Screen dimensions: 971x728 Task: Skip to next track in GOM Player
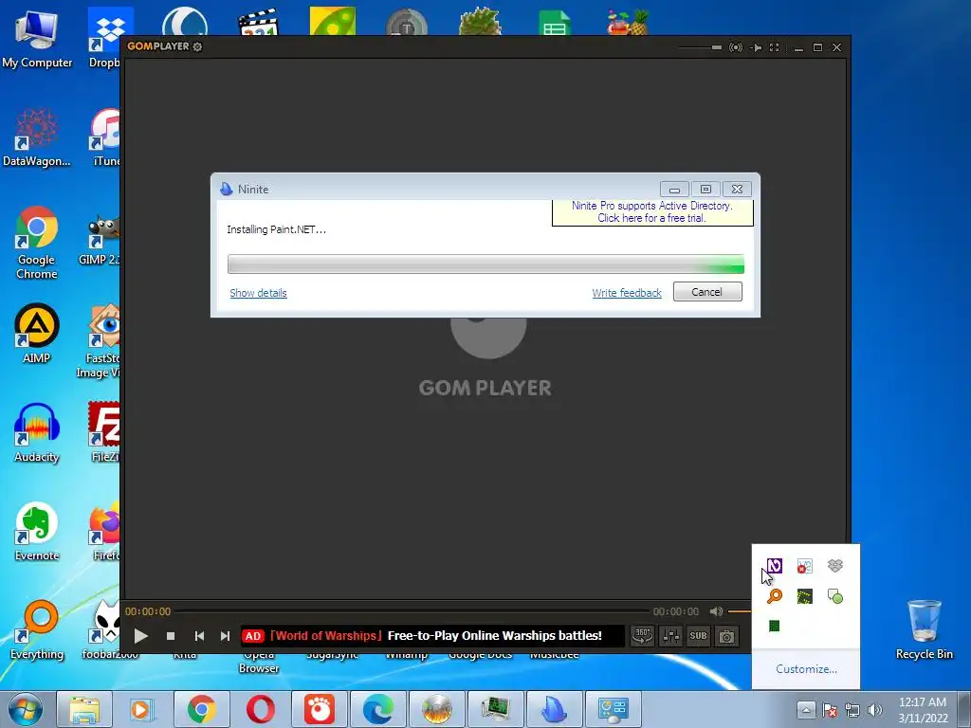pos(225,636)
